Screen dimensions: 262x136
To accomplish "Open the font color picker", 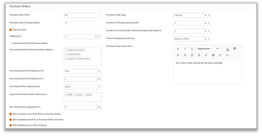I will click(x=228, y=49).
